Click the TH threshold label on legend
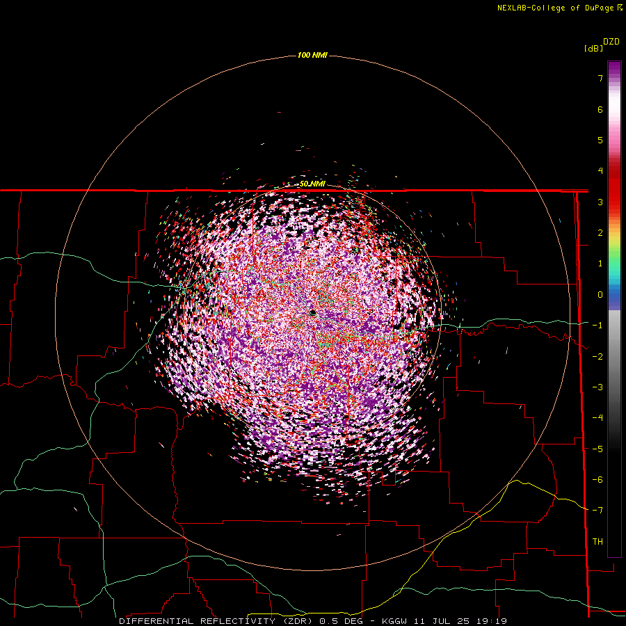Viewport: 626px width, 626px height. coord(597,542)
